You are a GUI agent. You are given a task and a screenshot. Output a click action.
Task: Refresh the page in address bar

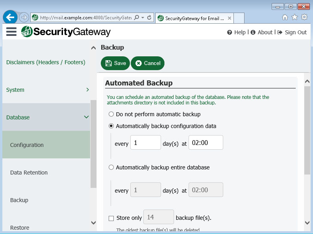149,18
